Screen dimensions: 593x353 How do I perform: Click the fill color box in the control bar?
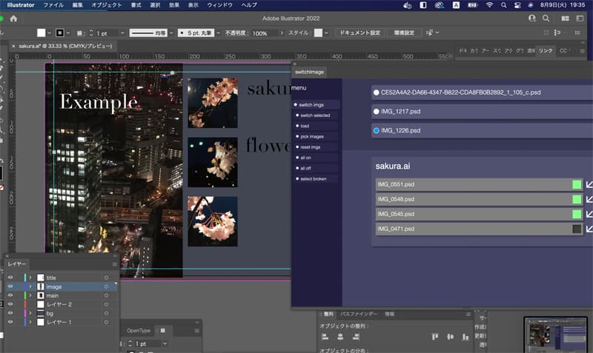click(x=42, y=33)
